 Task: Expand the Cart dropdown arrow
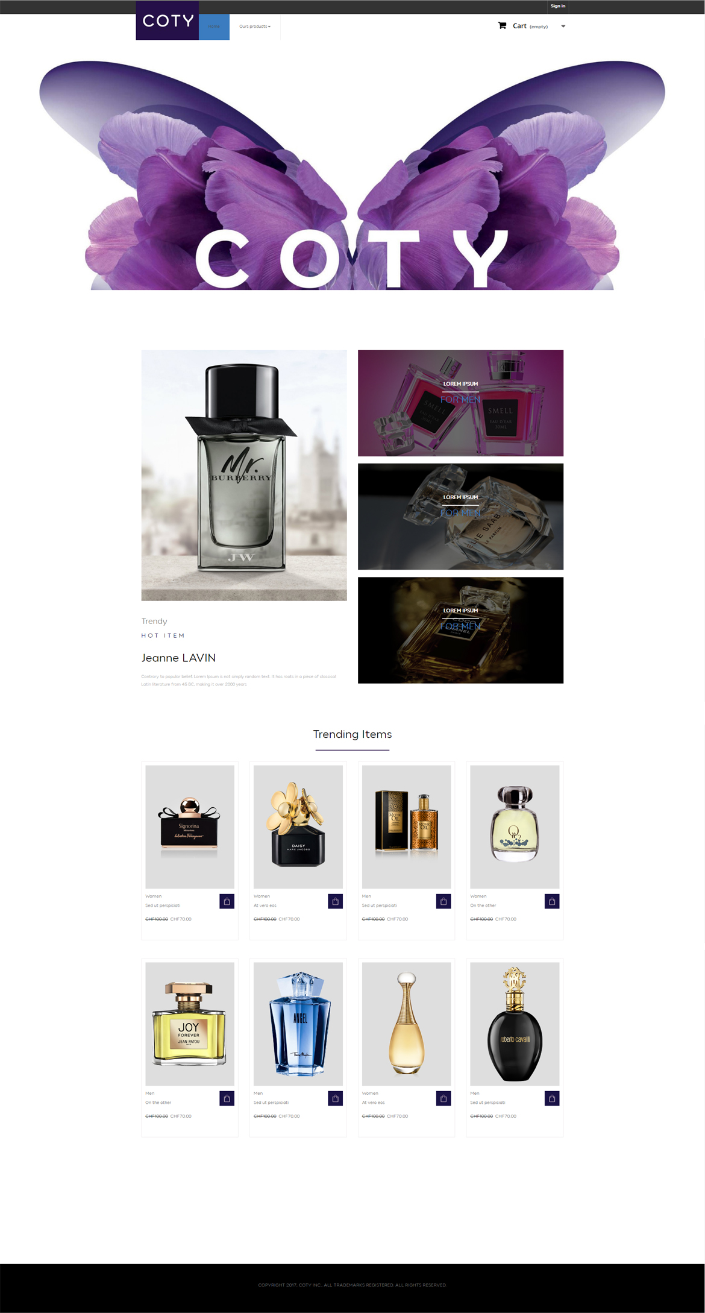(x=563, y=27)
